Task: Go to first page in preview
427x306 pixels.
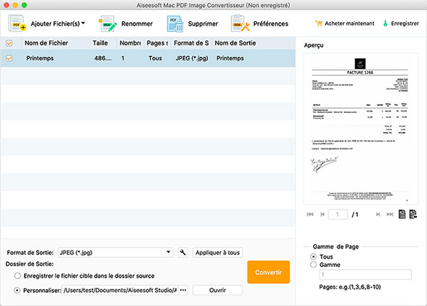Action: coord(310,214)
